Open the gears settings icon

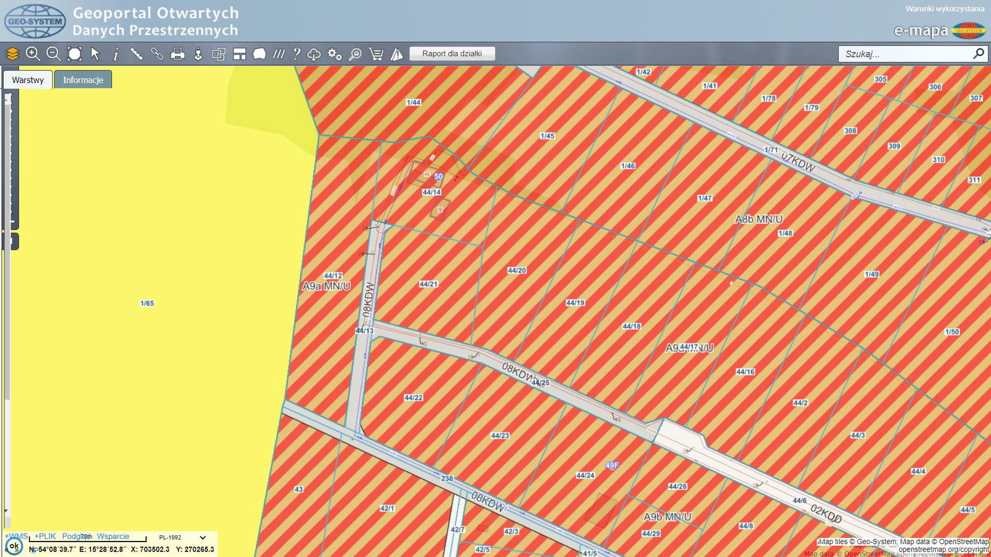[x=334, y=54]
